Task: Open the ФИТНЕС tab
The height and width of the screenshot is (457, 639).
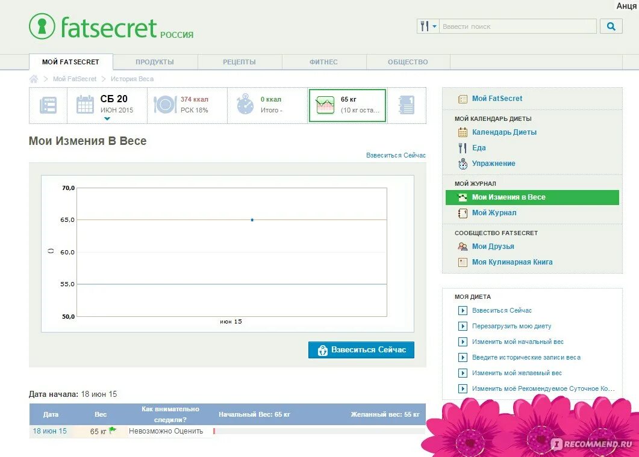Action: pyautogui.click(x=323, y=62)
